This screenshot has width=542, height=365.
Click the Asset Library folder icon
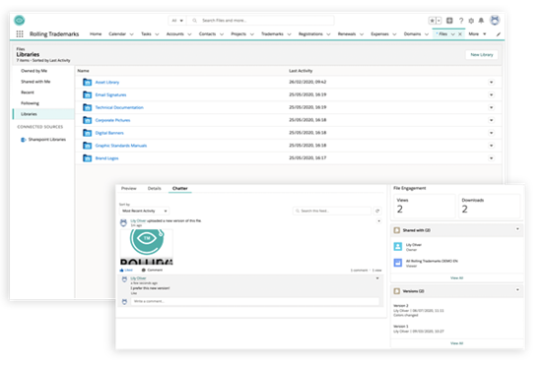tap(87, 82)
